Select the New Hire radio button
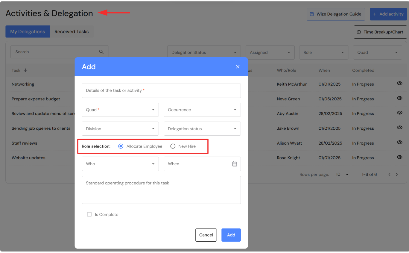 coord(173,146)
